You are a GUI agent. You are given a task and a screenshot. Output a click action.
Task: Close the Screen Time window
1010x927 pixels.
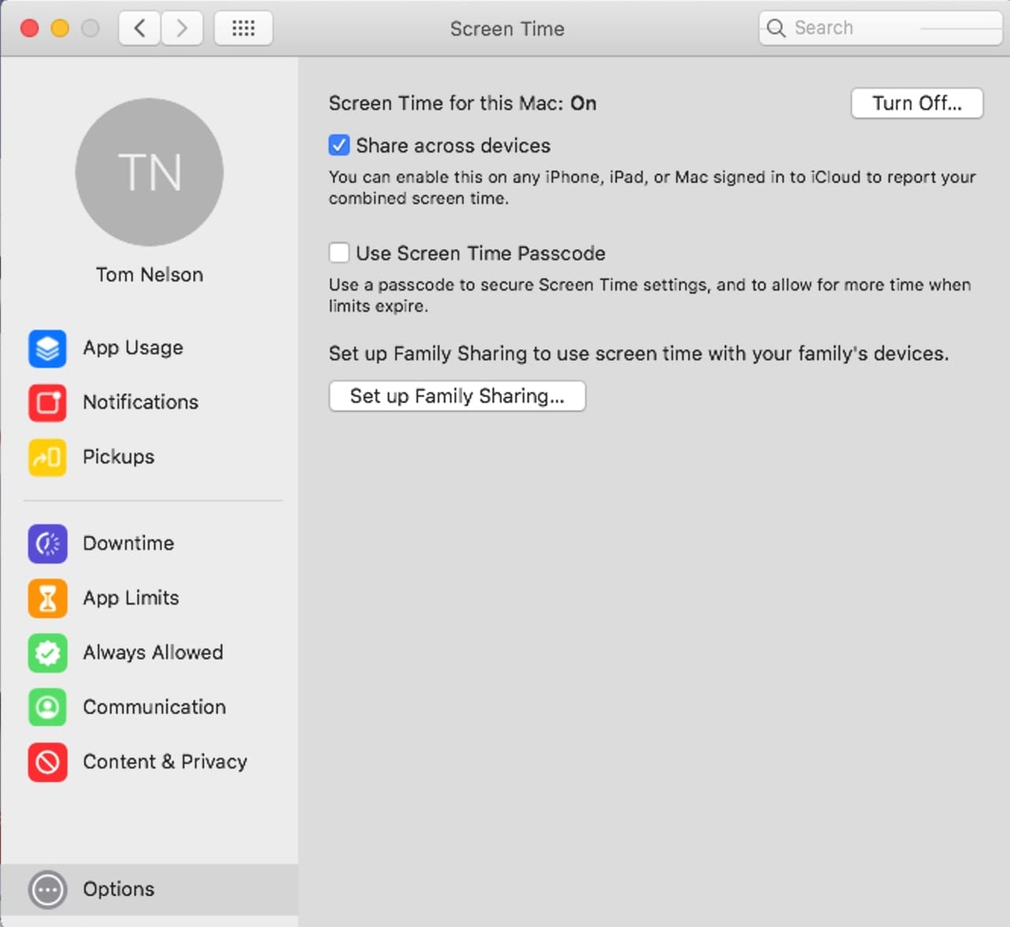[30, 28]
